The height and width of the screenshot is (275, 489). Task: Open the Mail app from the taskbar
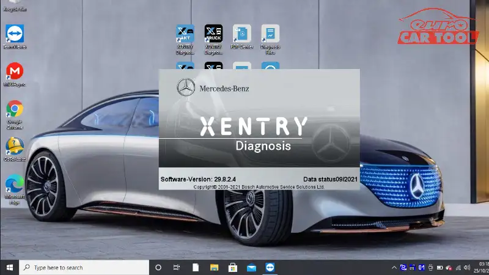point(251,268)
